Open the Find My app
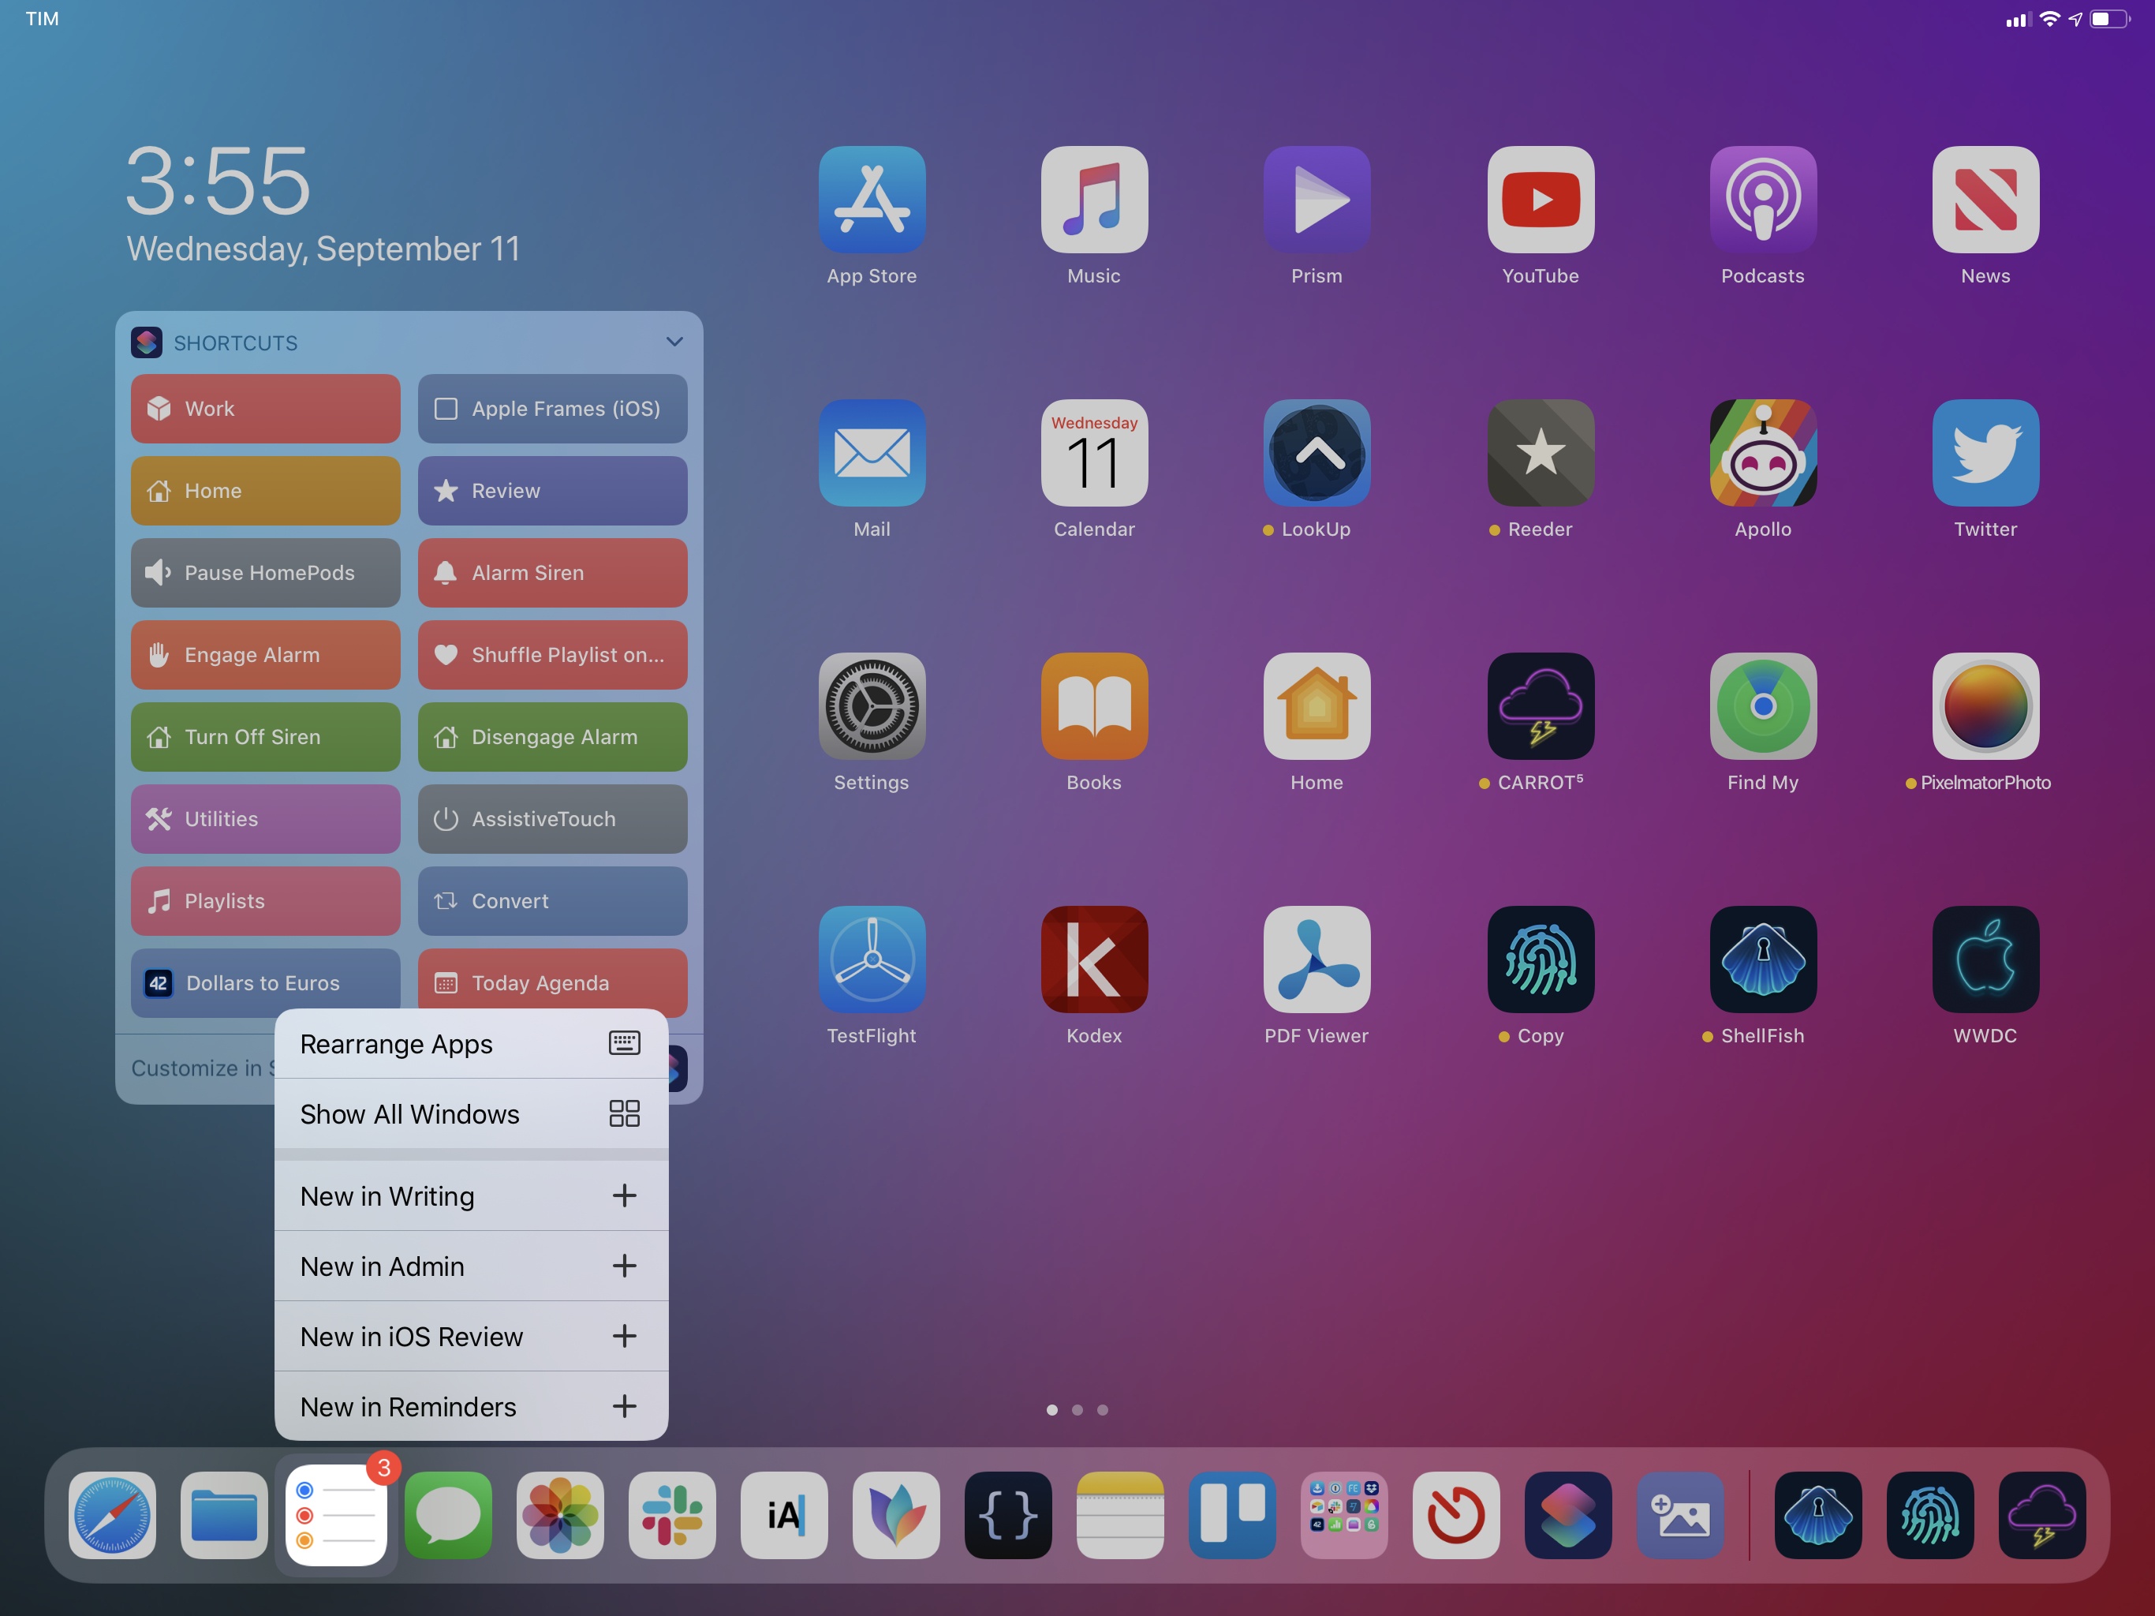Screen dimensions: 2155x1616 coord(1763,707)
